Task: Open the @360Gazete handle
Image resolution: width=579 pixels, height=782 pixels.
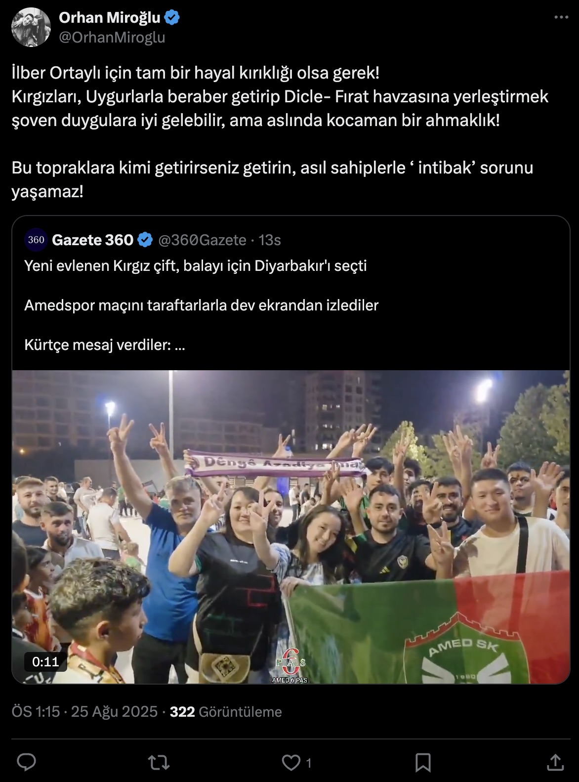Action: tap(202, 240)
